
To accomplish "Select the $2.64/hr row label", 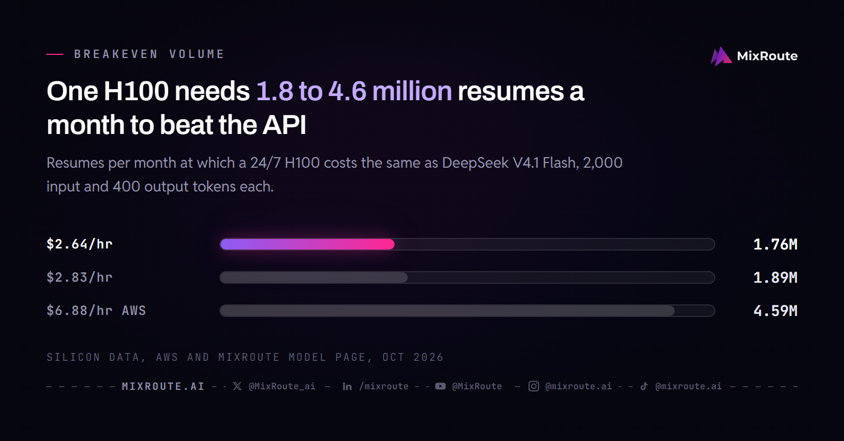I will (80, 244).
